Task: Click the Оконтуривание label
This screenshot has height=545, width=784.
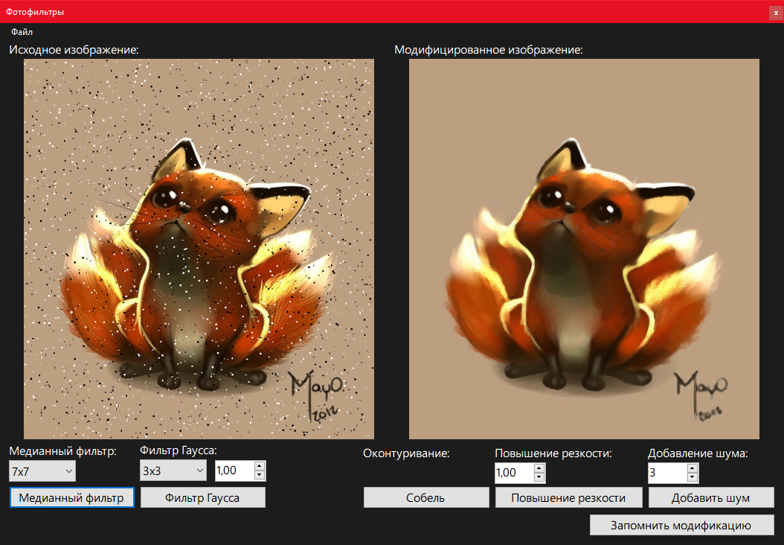Action: (x=406, y=453)
